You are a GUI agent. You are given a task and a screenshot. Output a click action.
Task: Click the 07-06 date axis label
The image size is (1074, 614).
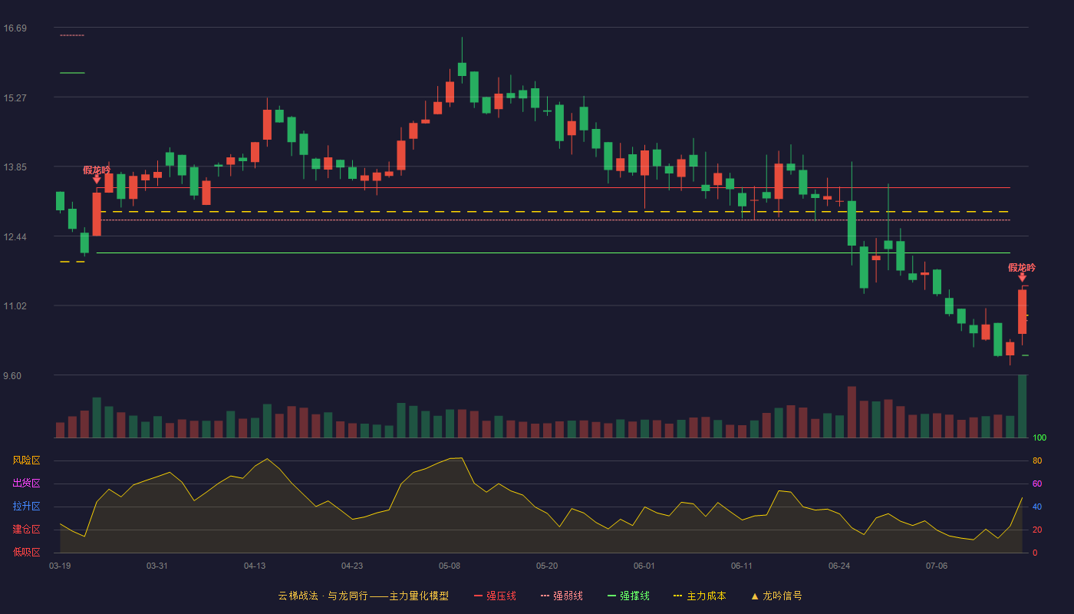tap(937, 566)
